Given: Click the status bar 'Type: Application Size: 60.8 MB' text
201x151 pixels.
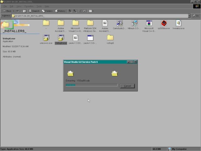Looking at the screenshot, I should [x=17, y=149].
